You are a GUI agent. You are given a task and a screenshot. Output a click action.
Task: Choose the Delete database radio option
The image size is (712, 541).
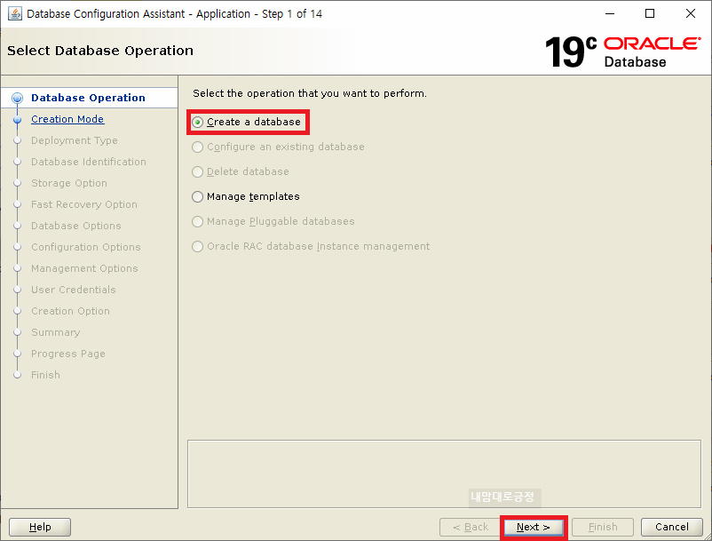(197, 171)
